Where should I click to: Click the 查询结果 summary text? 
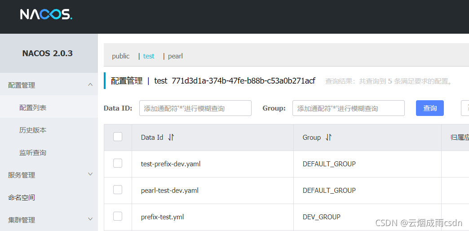(x=389, y=81)
